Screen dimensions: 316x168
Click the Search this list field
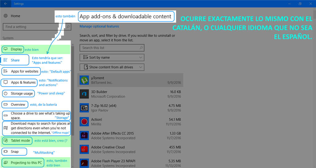point(112,48)
